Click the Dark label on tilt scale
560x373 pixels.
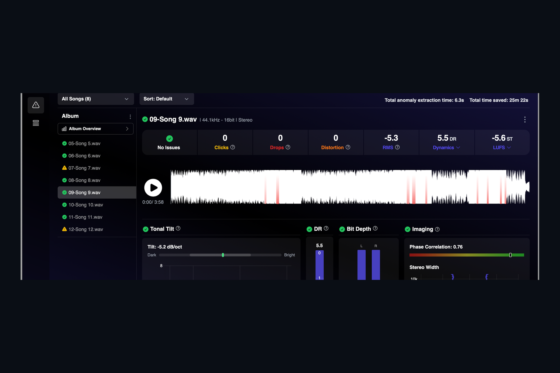152,255
